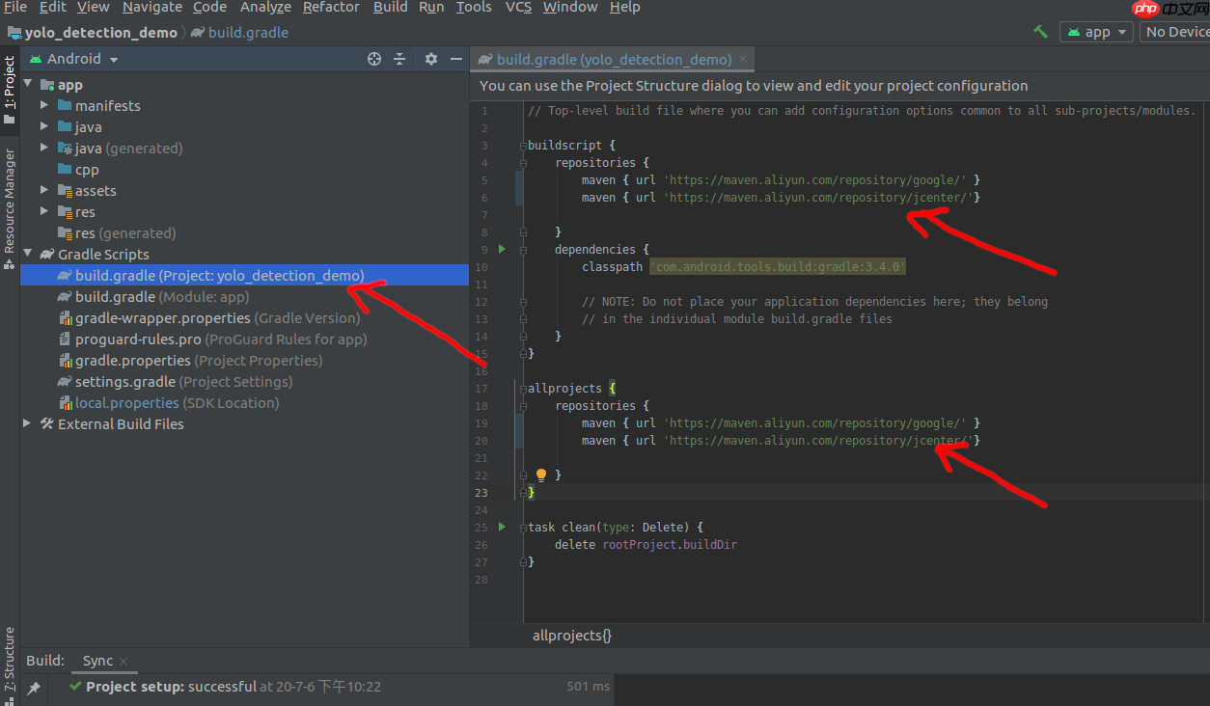Click green run arrow beside task clean
The height and width of the screenshot is (706, 1210).
click(502, 527)
